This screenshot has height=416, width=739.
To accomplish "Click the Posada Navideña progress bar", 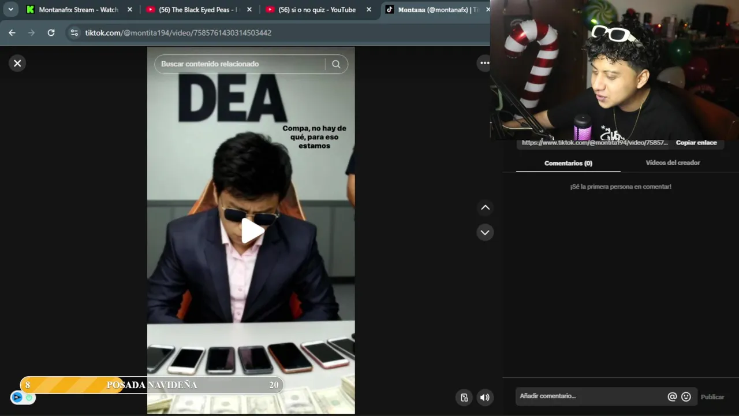I will pyautogui.click(x=152, y=385).
